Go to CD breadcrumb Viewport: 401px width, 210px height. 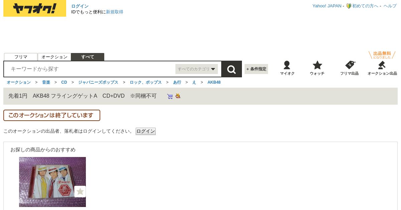click(64, 82)
